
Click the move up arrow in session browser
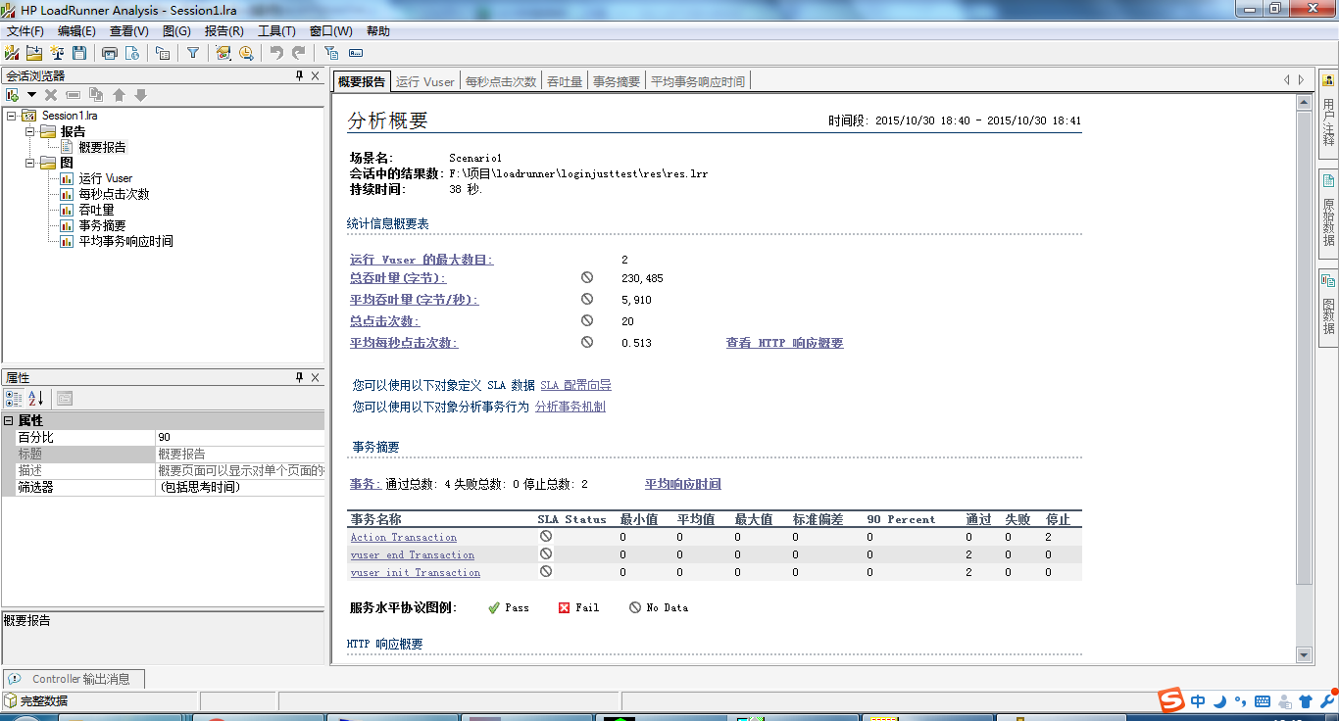coord(119,95)
